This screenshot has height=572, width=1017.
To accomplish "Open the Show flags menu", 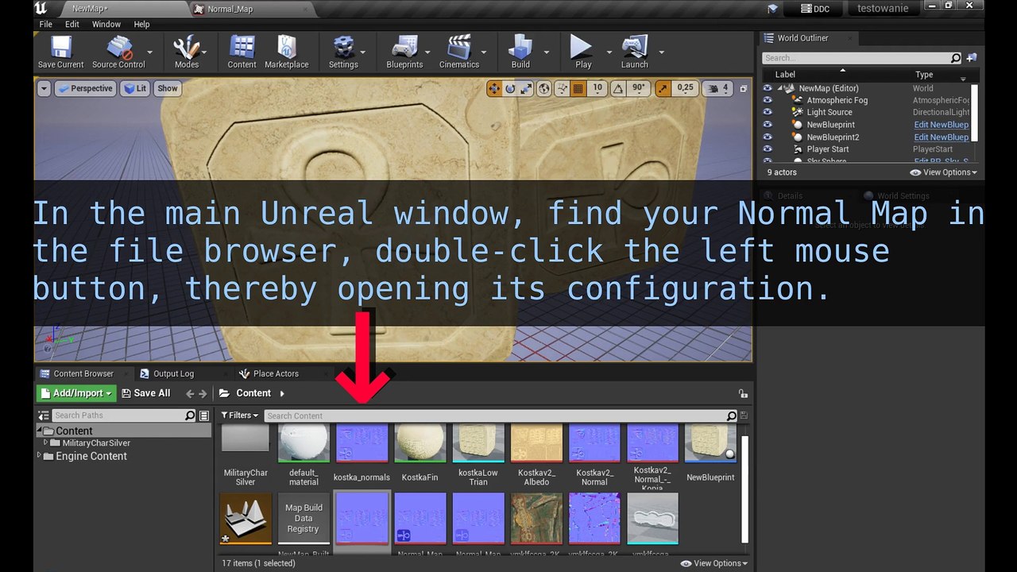I will pyautogui.click(x=168, y=88).
